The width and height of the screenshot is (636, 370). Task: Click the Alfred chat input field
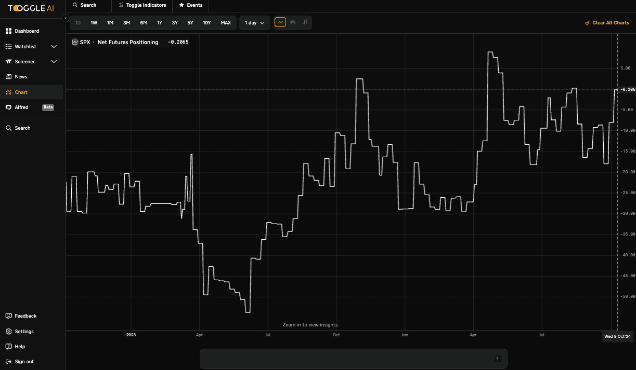point(354,359)
